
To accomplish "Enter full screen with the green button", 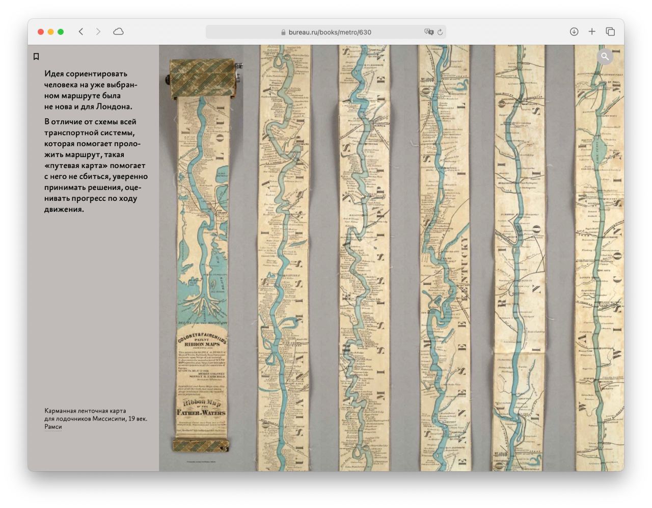I will click(61, 32).
